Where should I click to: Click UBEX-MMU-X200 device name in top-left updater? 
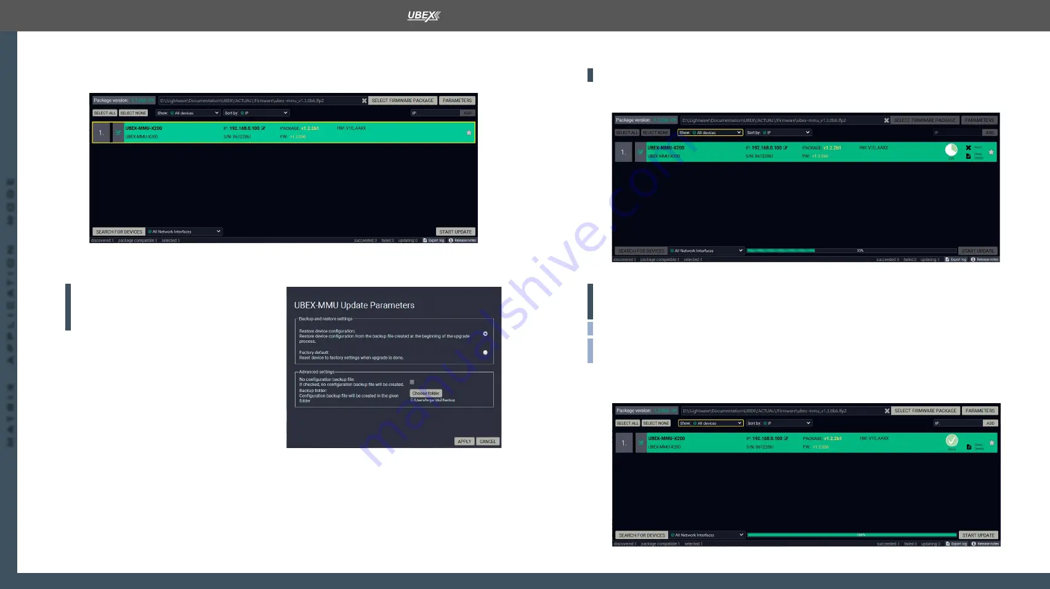pos(143,128)
